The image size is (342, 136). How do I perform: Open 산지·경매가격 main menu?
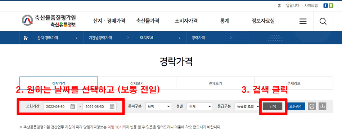109,21
